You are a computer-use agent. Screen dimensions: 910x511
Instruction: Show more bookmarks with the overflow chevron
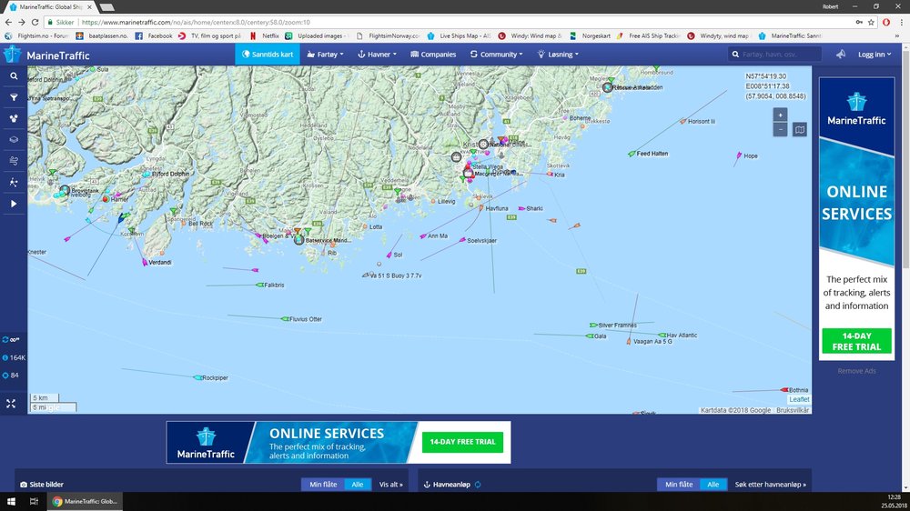coord(898,36)
